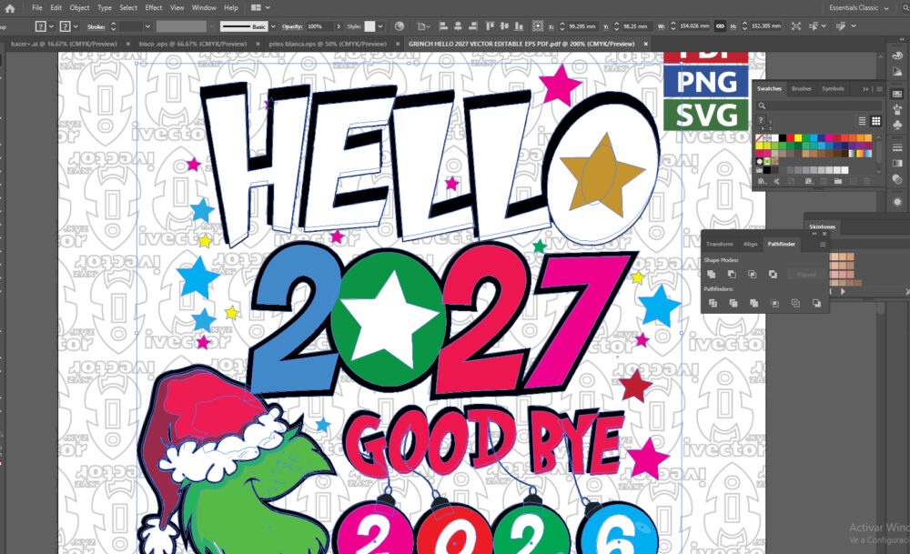The width and height of the screenshot is (910, 554).
Task: Click the X position field
Action: pyautogui.click(x=582, y=26)
